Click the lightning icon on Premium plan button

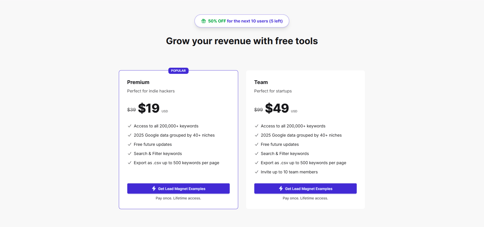tap(154, 188)
